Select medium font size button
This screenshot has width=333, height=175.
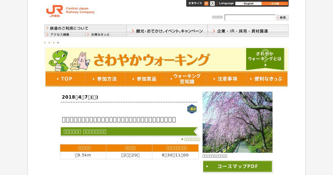[206, 3]
